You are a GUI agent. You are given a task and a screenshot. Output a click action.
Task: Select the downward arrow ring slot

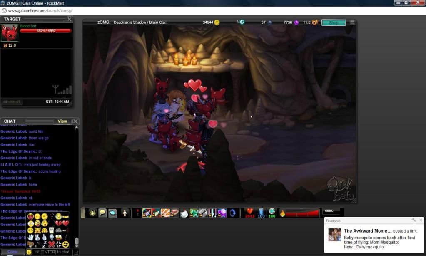(x=213, y=213)
